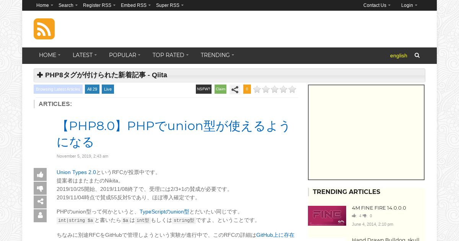Click the small thumbs-up count under FINE FIRE
Viewport: 459px width, 241px height.
[x=356, y=216]
